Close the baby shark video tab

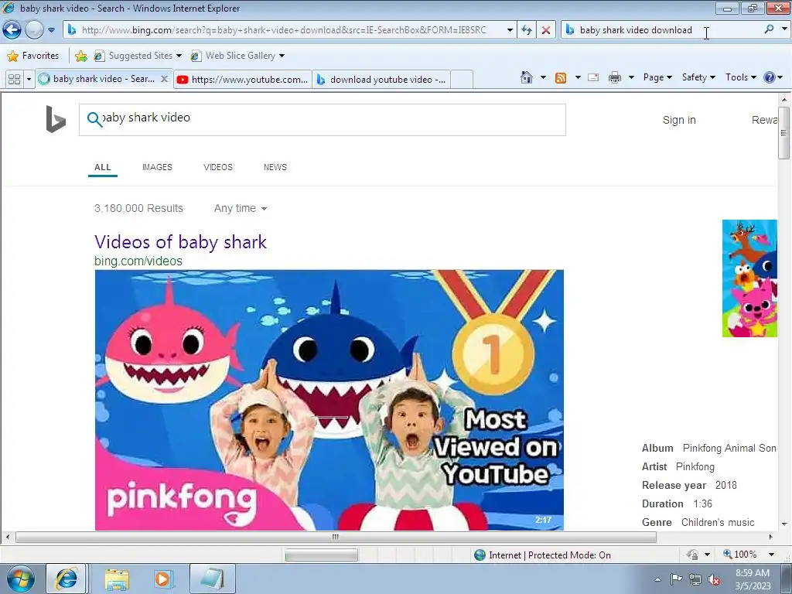pyautogui.click(x=164, y=80)
